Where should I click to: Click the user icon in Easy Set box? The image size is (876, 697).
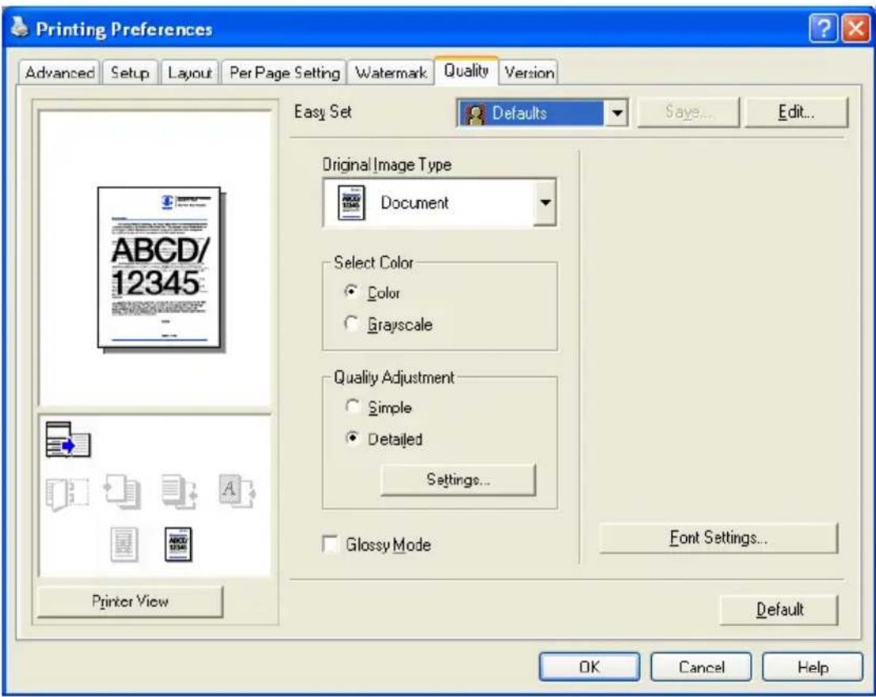[474, 114]
